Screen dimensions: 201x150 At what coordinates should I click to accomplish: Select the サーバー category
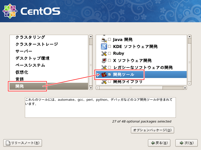point(49,51)
